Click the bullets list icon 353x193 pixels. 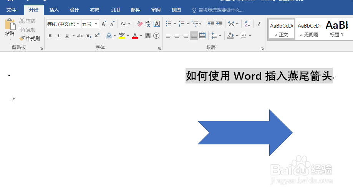coord(169,24)
